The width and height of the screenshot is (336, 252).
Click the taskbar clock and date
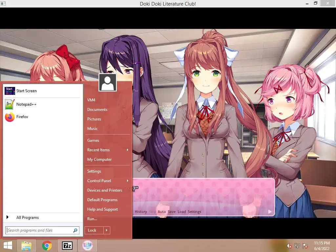point(322,246)
